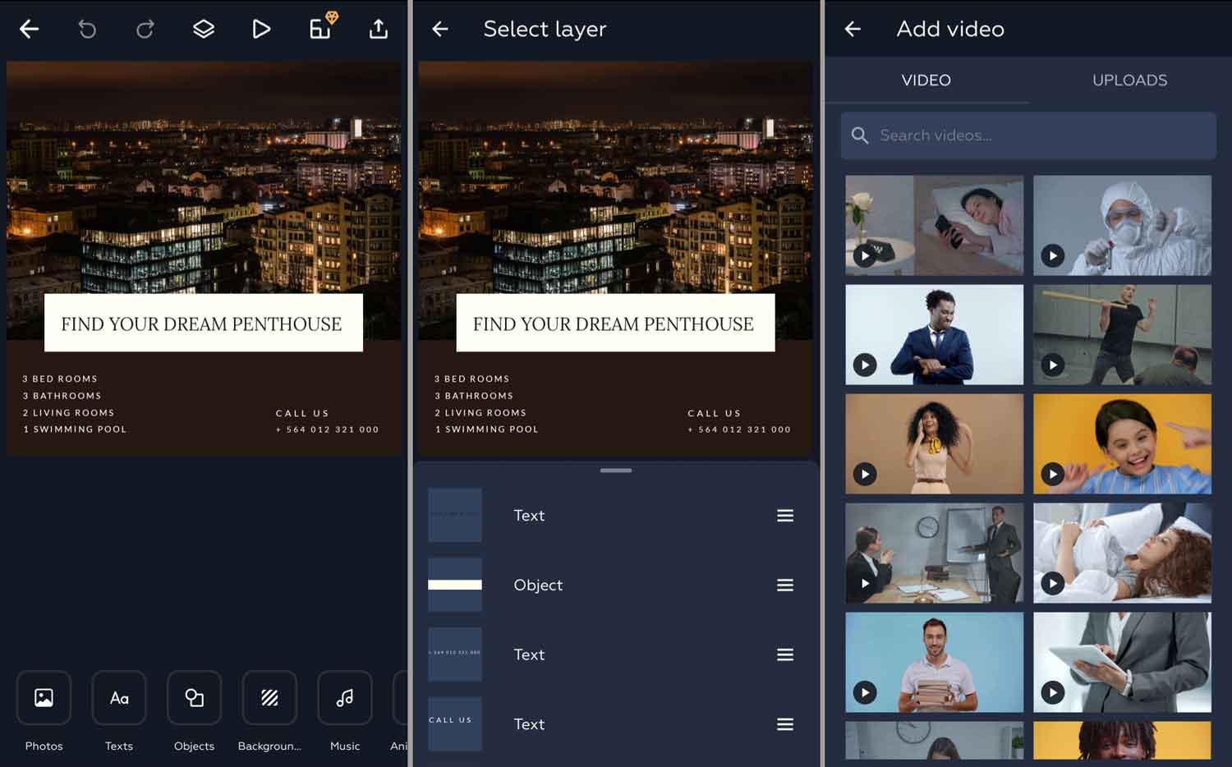Select the person holding tablet video
The height and width of the screenshot is (767, 1232).
(x=1122, y=662)
